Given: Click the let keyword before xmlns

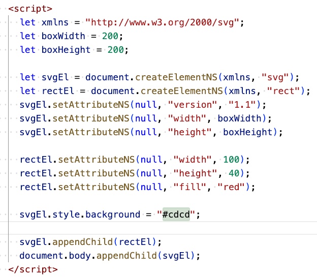Looking at the screenshot, I should (28, 22).
